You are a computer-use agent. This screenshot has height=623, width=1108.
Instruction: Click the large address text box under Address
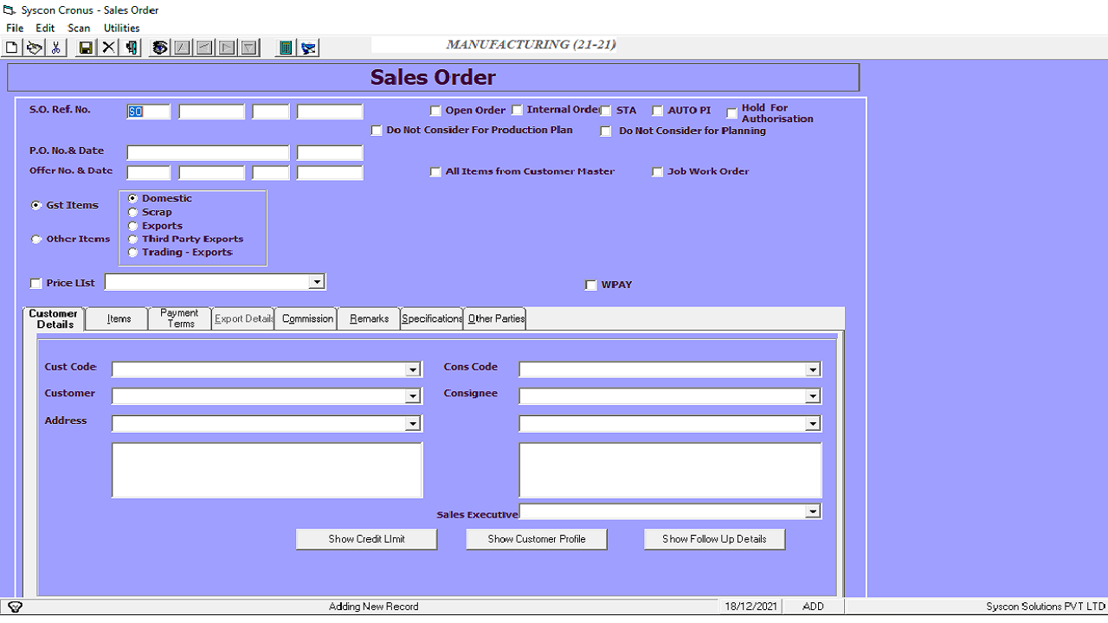(x=267, y=471)
